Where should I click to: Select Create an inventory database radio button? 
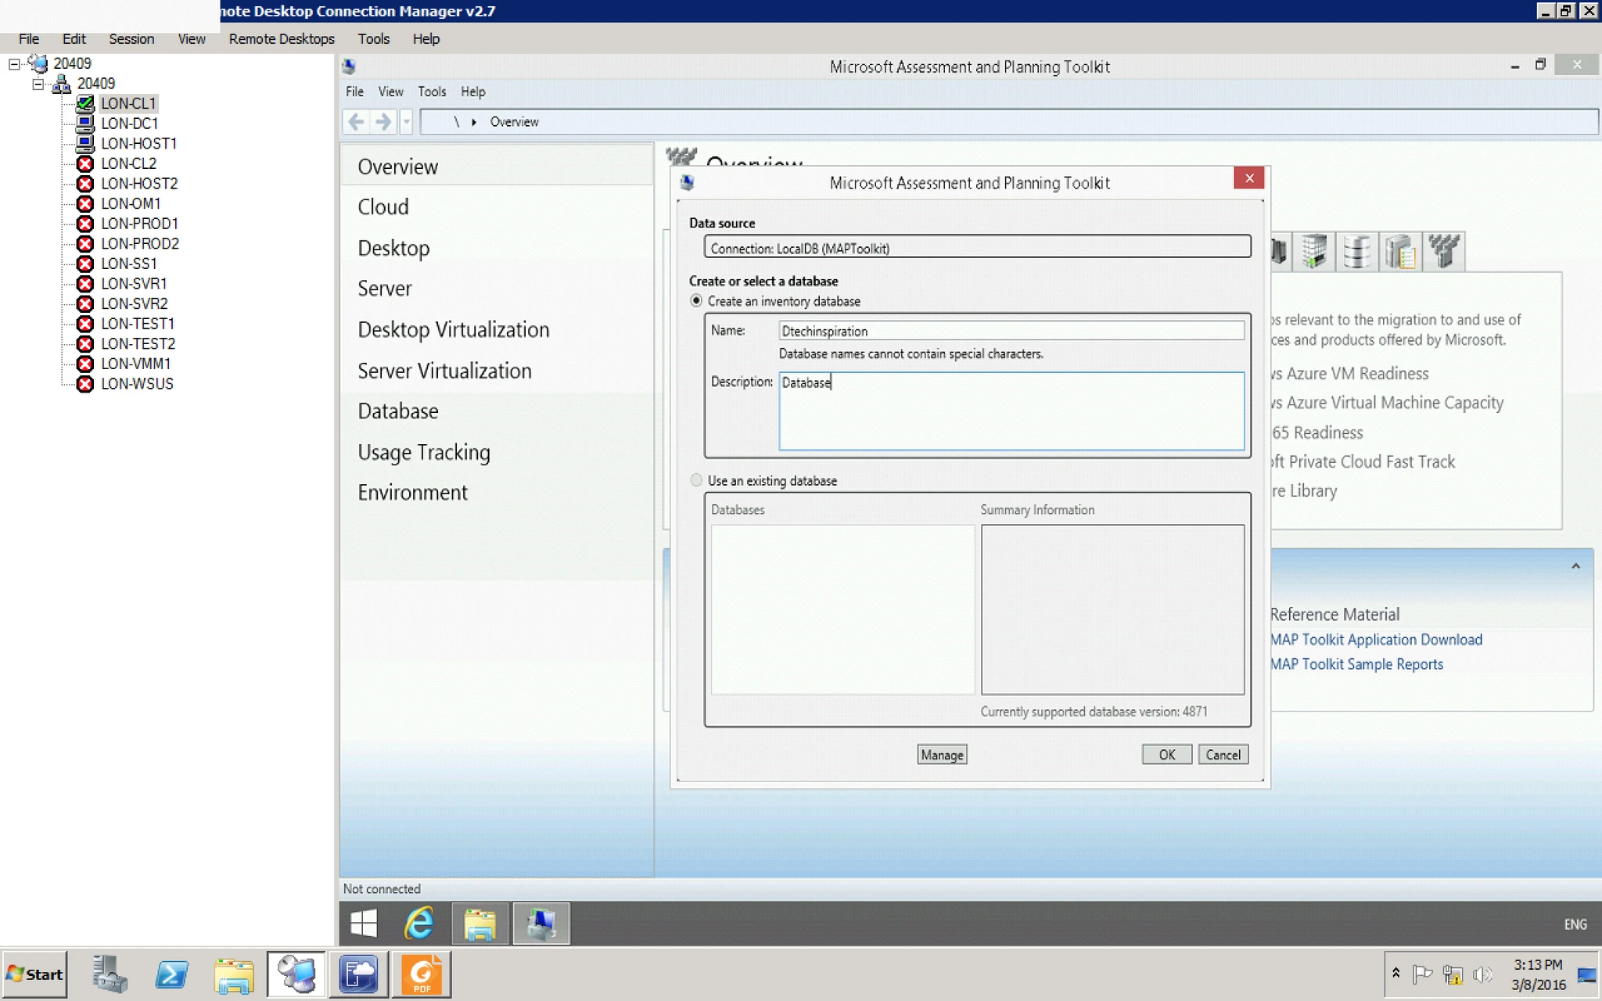(x=696, y=301)
